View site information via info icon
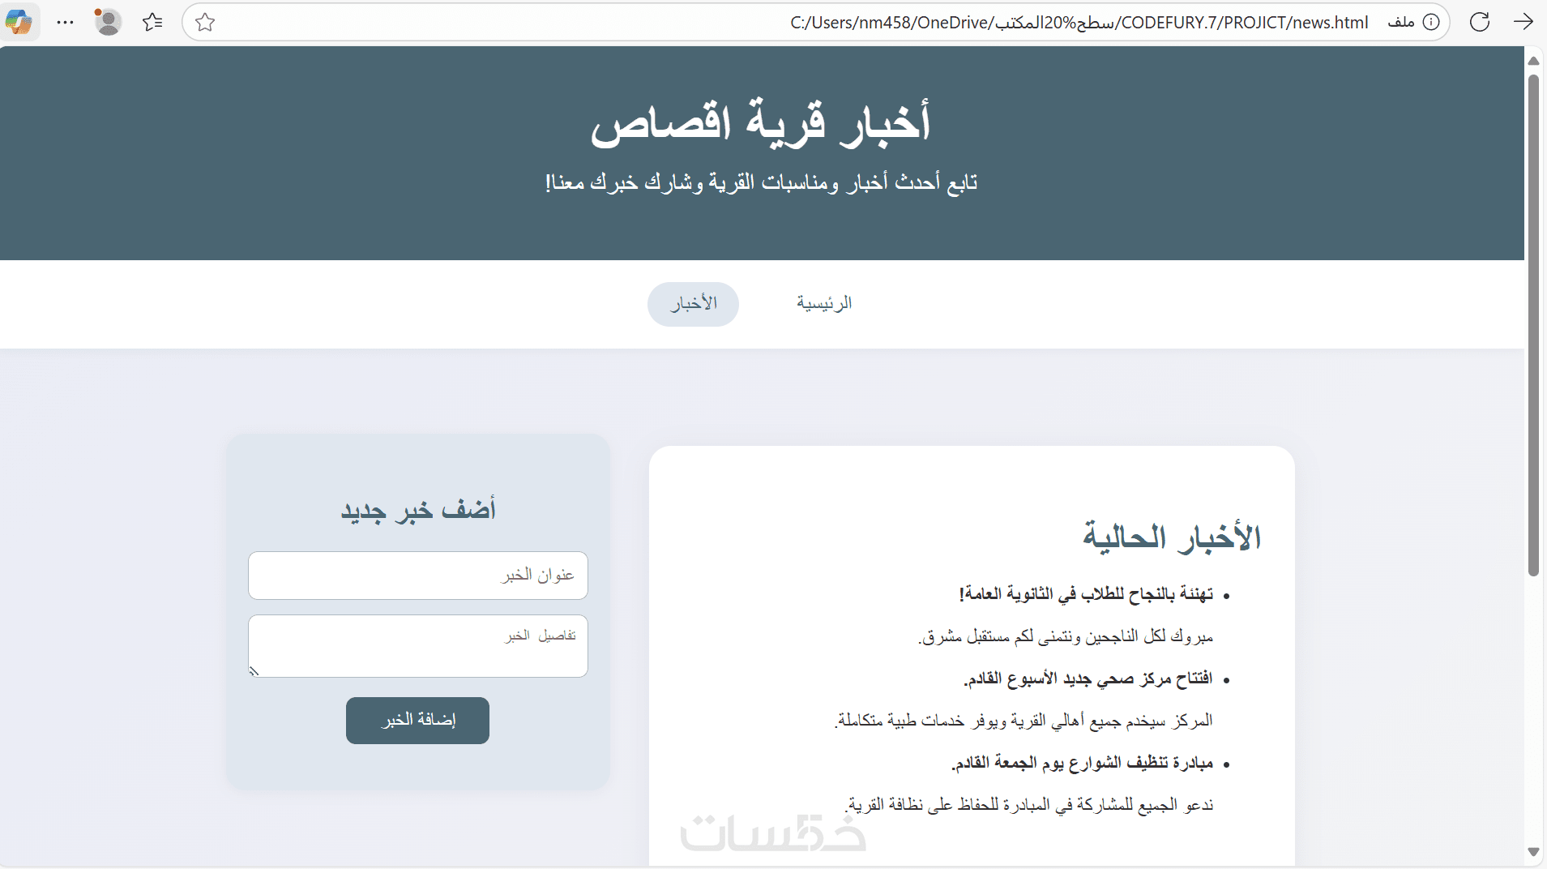Viewport: 1547px width, 869px height. click(1432, 22)
